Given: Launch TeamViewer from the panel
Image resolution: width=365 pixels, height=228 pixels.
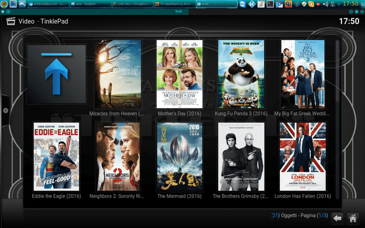Looking at the screenshot, I should tap(242, 4).
